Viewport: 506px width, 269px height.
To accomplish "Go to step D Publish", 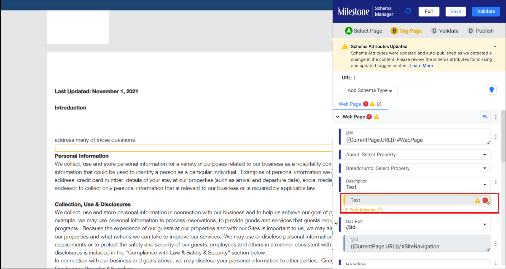I will tap(480, 31).
